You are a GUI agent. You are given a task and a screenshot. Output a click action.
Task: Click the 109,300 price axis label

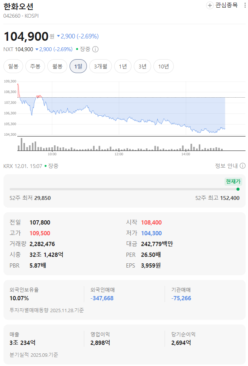10,81
